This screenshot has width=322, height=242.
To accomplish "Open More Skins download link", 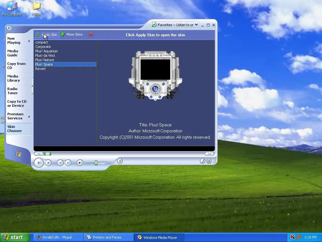I will pyautogui.click(x=72, y=34).
